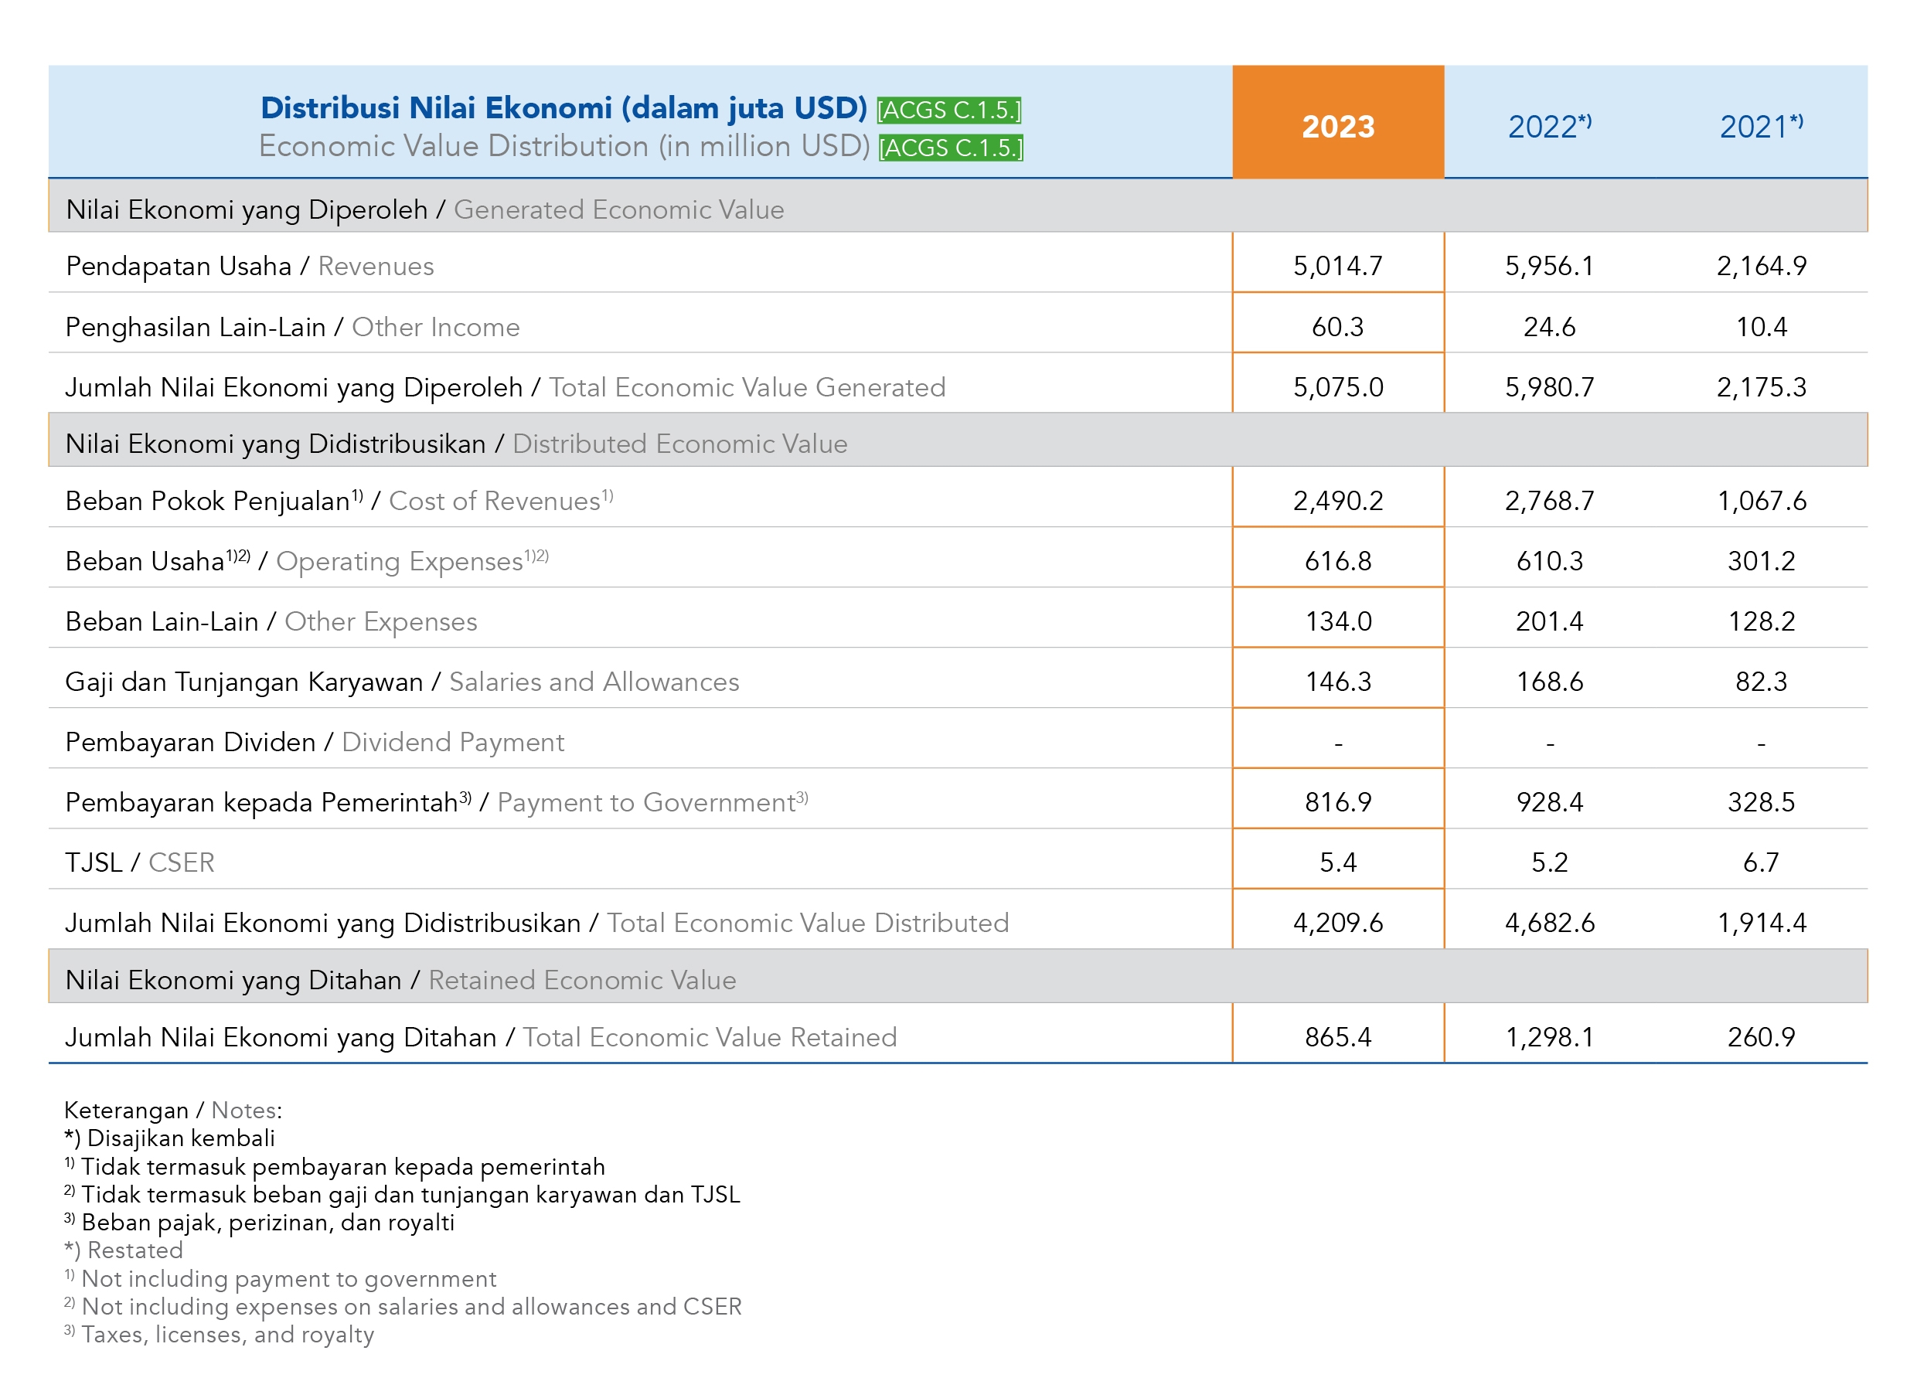The width and height of the screenshot is (1917, 1388).
Task: Select the other expenses value 128.2
Action: tap(1762, 622)
